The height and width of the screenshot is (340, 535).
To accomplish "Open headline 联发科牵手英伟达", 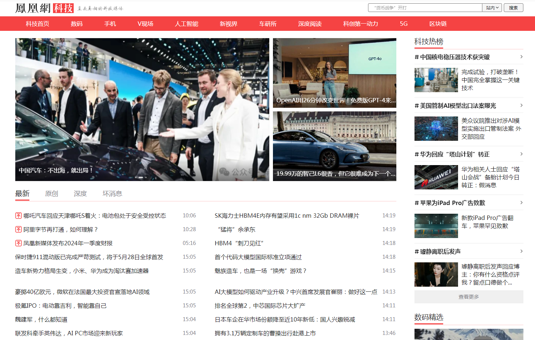I will [69, 333].
